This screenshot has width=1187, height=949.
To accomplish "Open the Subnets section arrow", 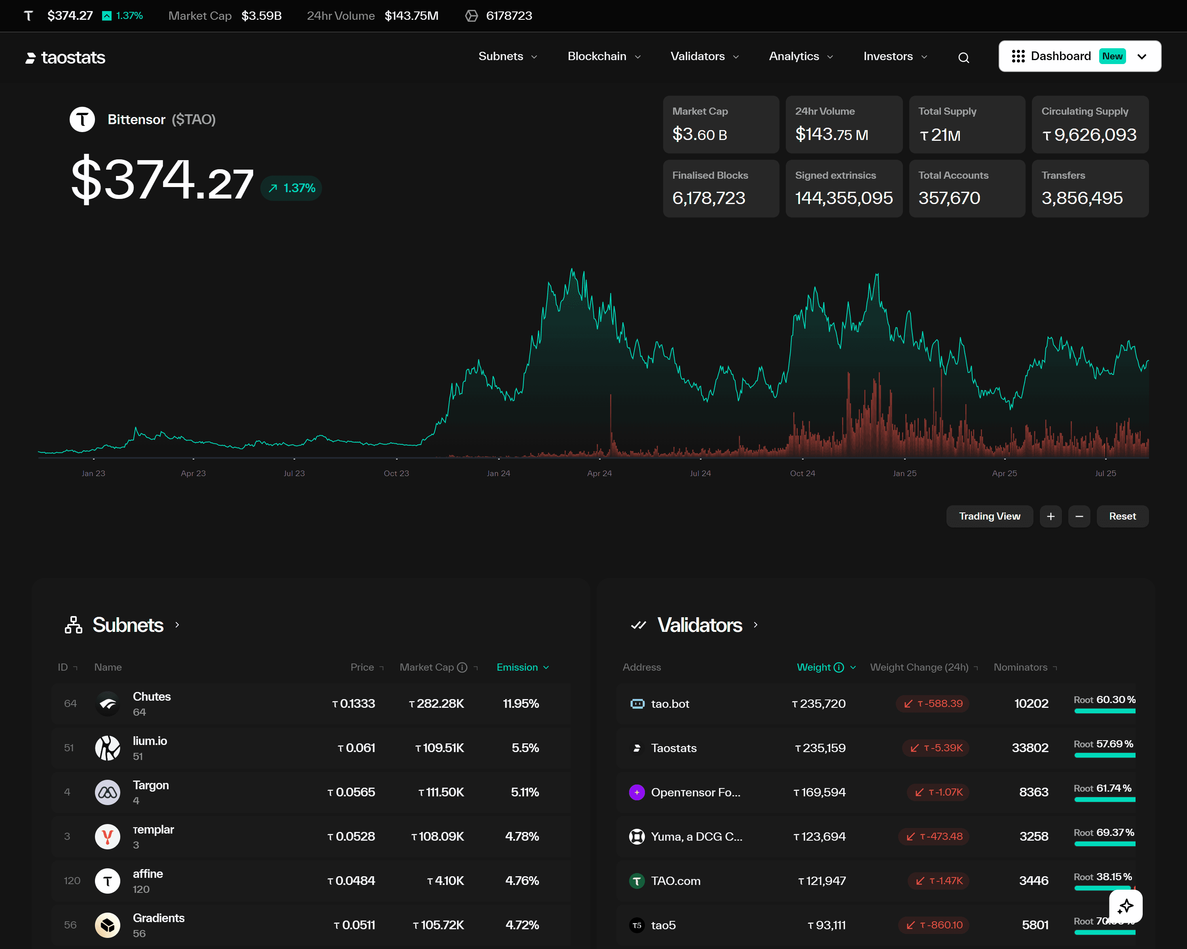I will coord(177,625).
